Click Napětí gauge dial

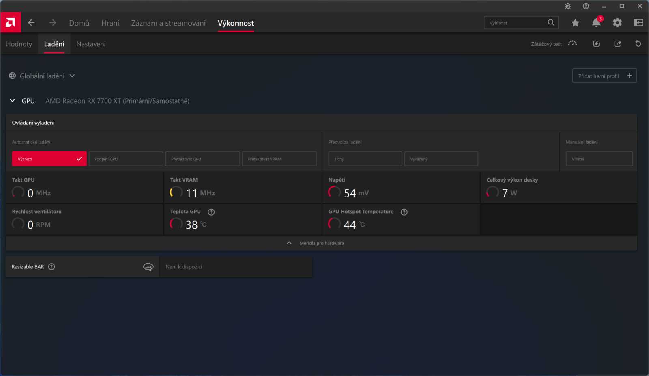click(x=334, y=192)
